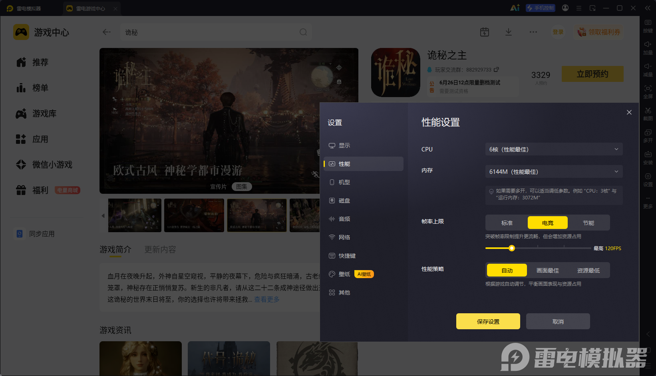This screenshot has height=376, width=656.
Task: Click the AI icon in the title bar
Action: coord(515,8)
